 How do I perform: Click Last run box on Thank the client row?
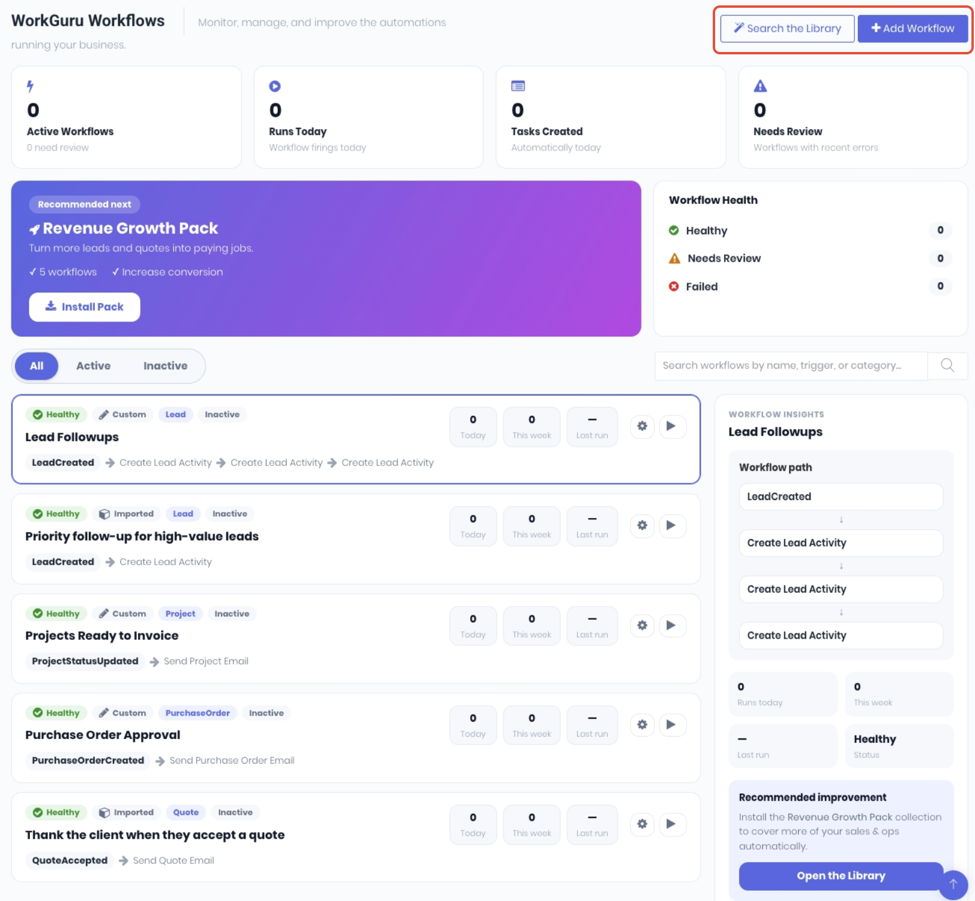tap(592, 825)
